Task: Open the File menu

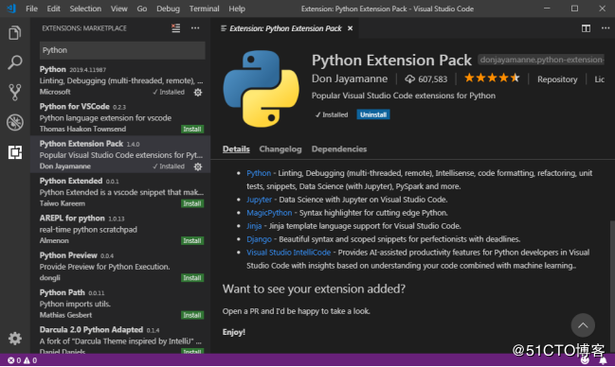Action: pos(31,9)
